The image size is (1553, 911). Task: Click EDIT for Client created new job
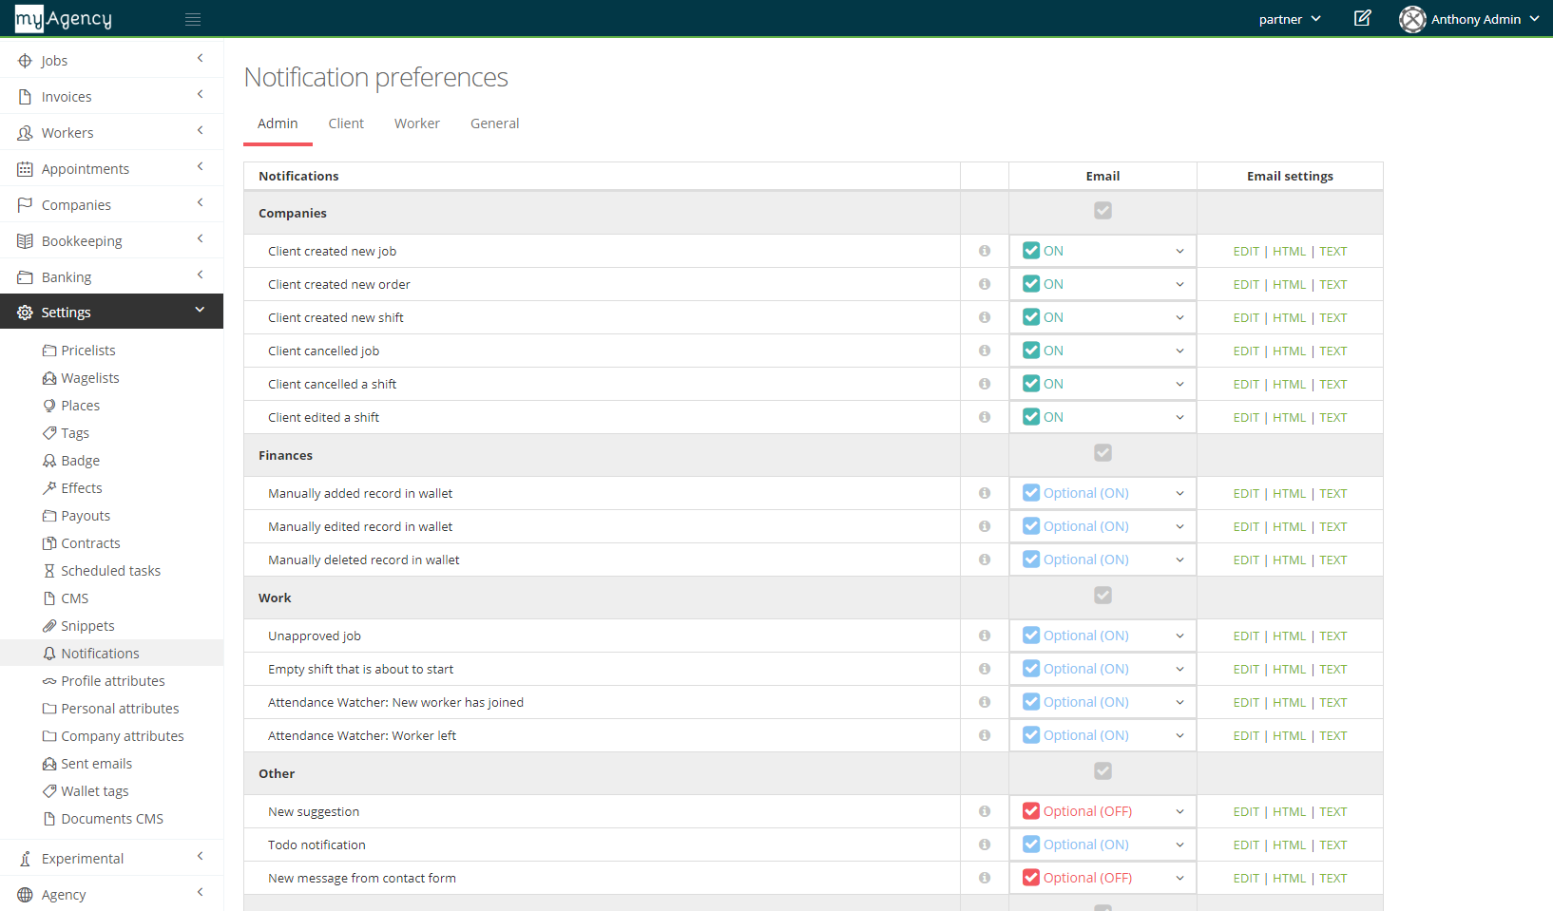tap(1246, 250)
